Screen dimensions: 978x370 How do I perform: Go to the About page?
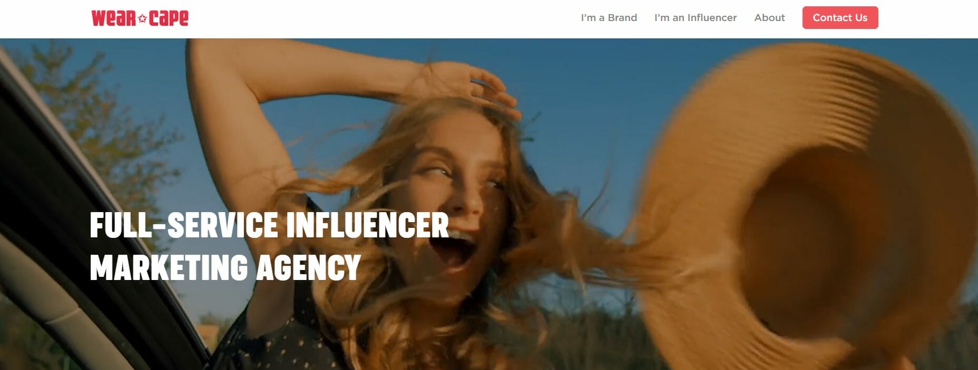769,17
